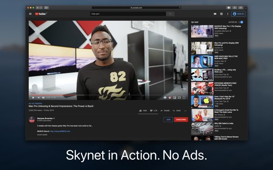Open Marques Brownlee channel avatar

[x=32, y=120]
